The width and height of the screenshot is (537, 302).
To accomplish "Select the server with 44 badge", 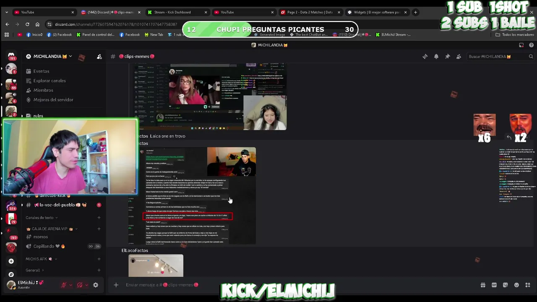I will tap(11, 84).
